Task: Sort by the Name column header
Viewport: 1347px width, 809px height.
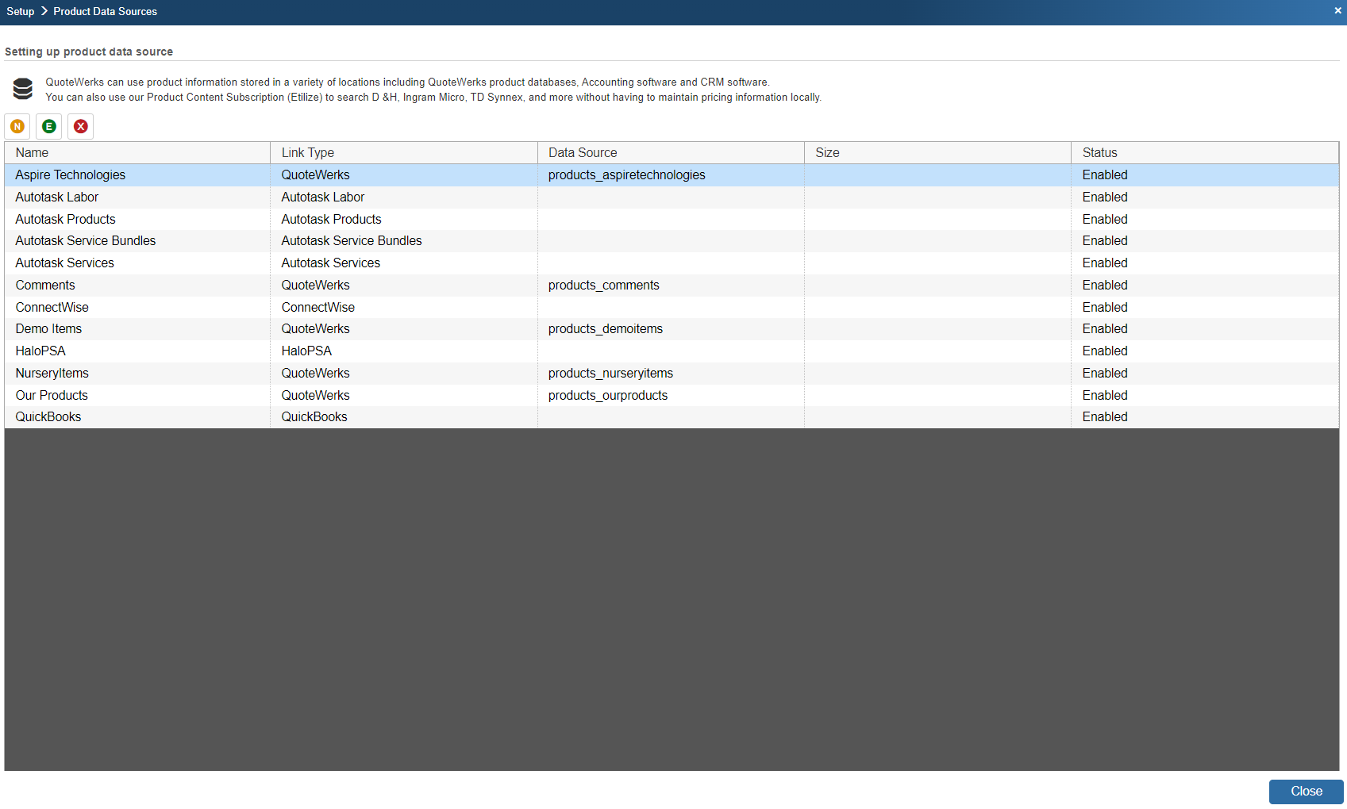Action: (x=32, y=153)
